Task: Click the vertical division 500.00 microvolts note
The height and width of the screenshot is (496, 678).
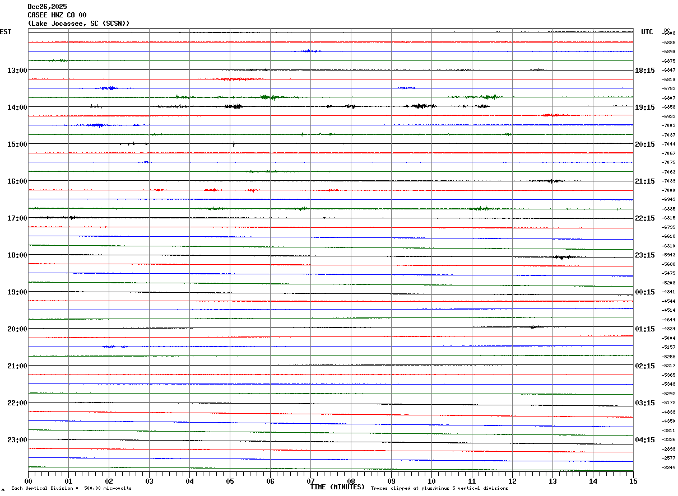Action: [71, 489]
